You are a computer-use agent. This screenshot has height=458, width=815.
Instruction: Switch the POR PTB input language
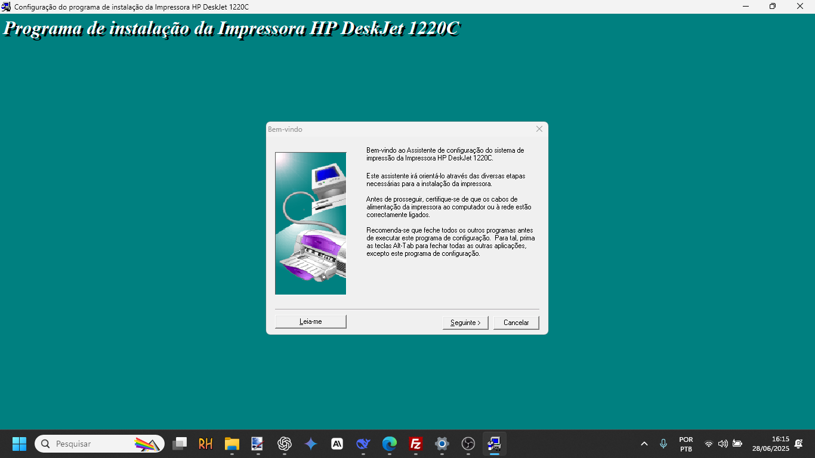click(x=686, y=444)
